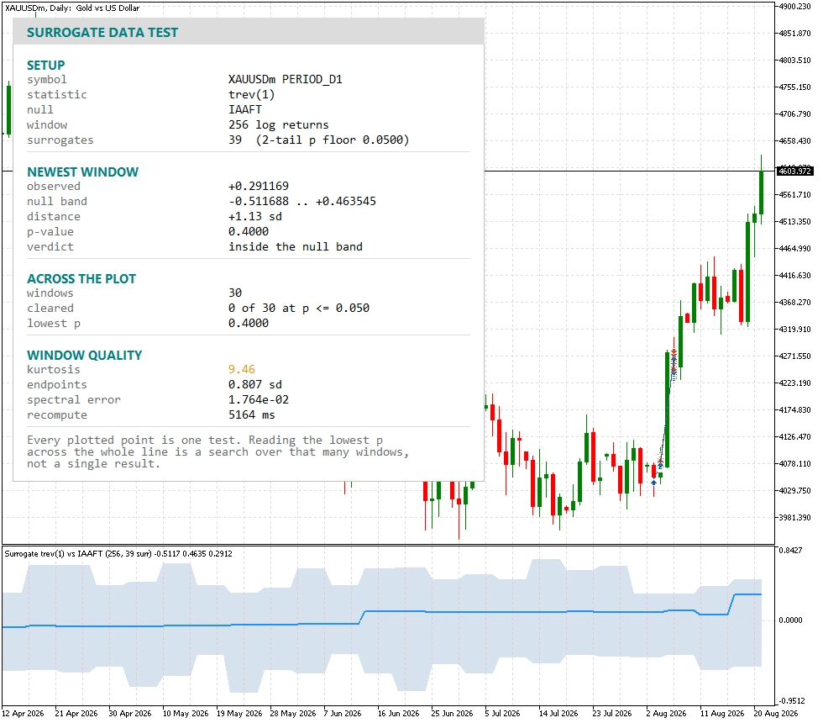Click the recompute value '5164 ms'
The width and height of the screenshot is (823, 723).
[251, 415]
